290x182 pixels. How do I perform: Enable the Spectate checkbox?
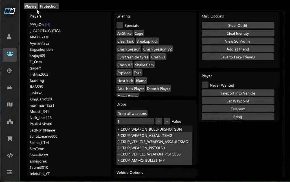[x=120, y=25]
